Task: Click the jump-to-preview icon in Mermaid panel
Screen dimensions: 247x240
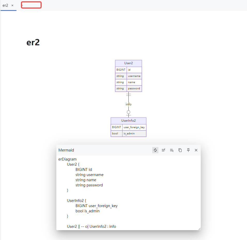Action: pyautogui.click(x=172, y=150)
